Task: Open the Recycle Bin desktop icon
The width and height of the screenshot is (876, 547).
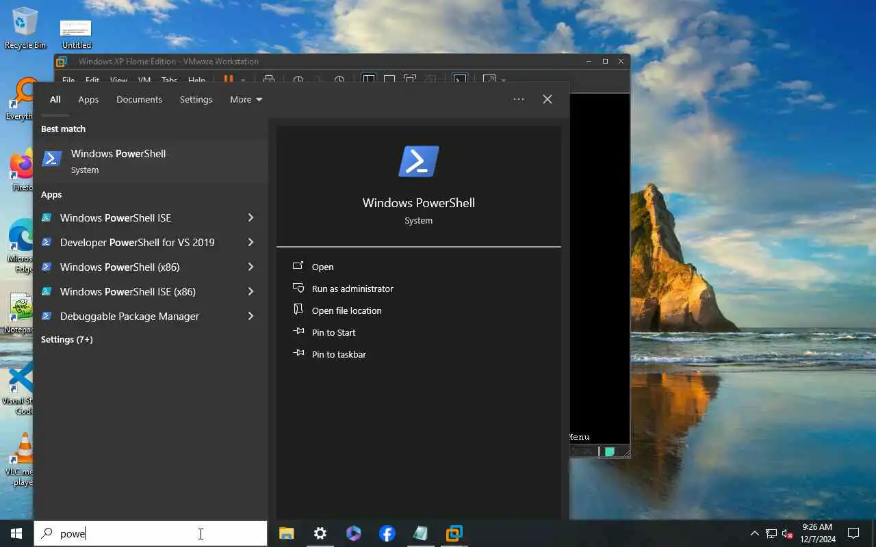Action: [x=25, y=29]
